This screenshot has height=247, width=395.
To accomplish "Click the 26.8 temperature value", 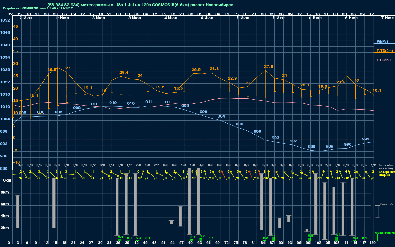I will [x=214, y=69].
